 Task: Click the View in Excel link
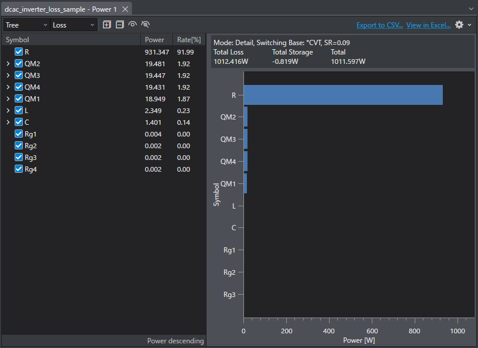(428, 25)
